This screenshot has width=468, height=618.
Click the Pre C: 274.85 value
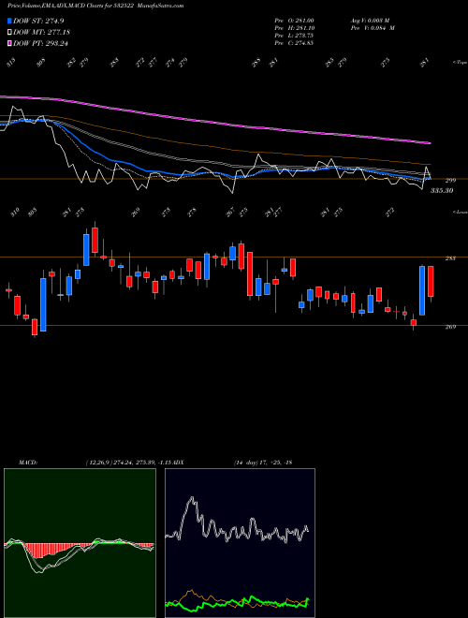point(294,43)
